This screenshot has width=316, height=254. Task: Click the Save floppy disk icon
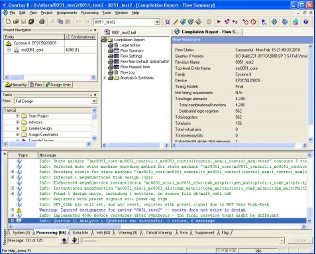point(23,22)
